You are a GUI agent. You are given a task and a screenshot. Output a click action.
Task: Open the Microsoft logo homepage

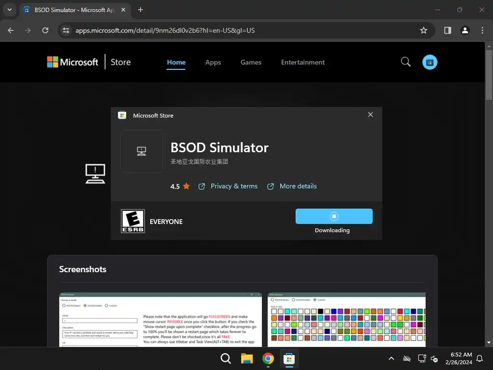click(x=73, y=62)
